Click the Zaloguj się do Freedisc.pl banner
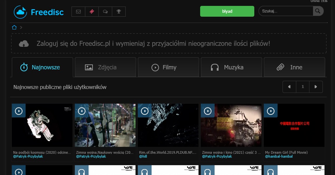Screen dimensions: 335x175 [169, 44]
